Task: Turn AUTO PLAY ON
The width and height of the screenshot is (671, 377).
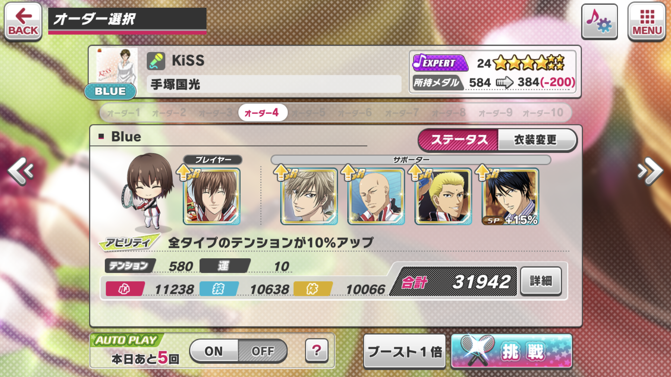Action: click(x=214, y=351)
